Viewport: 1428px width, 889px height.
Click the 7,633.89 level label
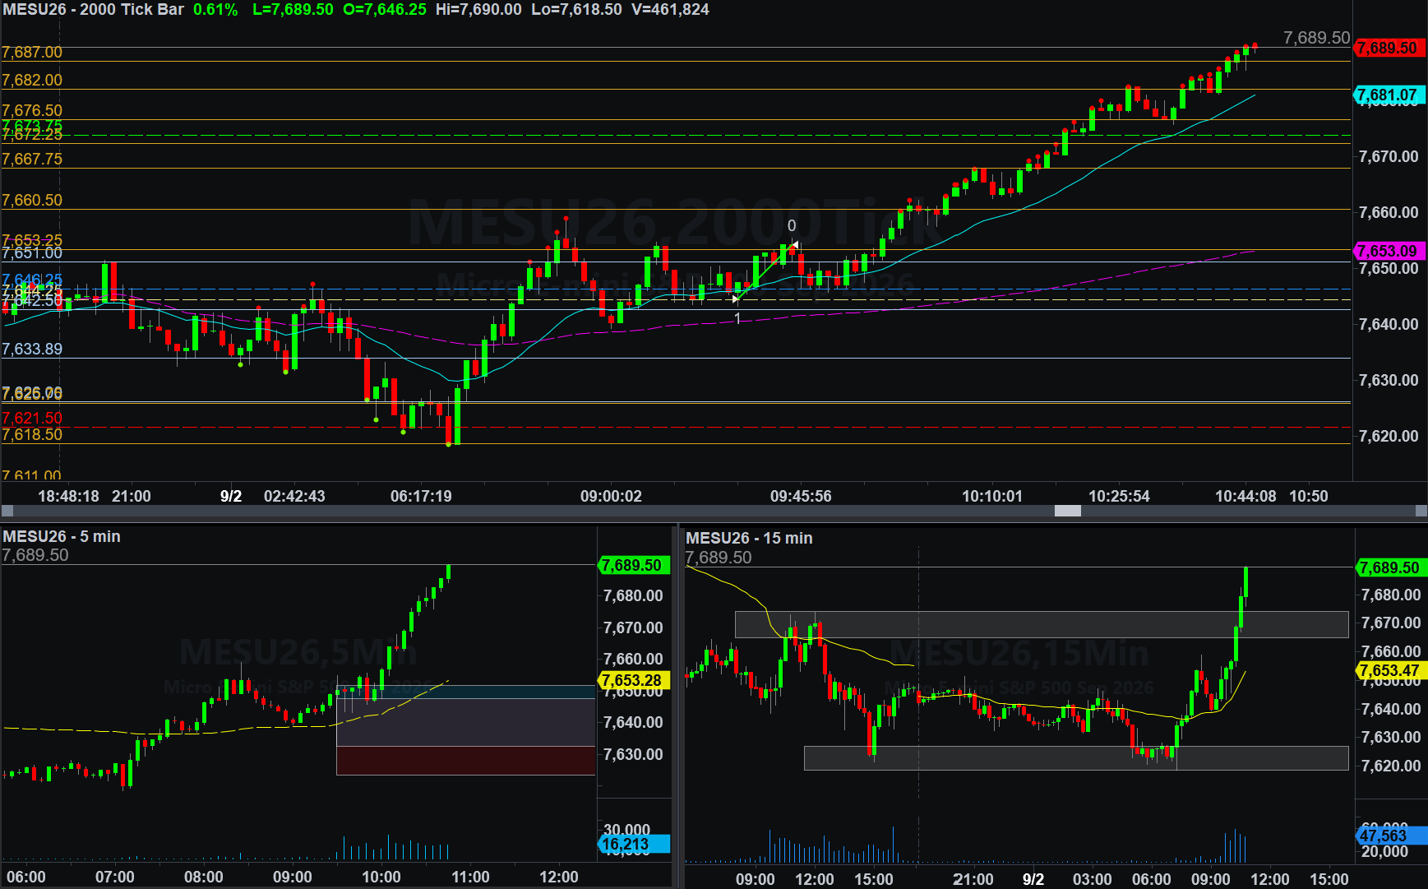click(32, 350)
